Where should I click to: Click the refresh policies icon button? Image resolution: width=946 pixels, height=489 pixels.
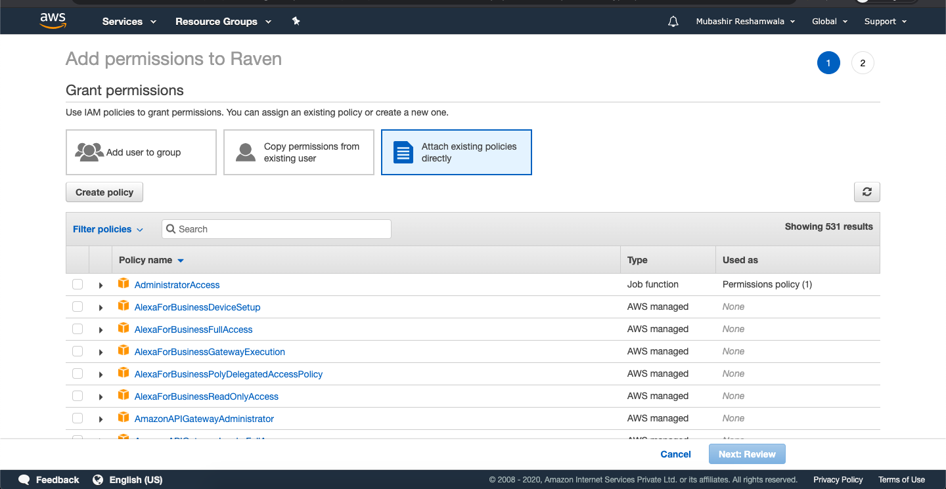click(867, 192)
